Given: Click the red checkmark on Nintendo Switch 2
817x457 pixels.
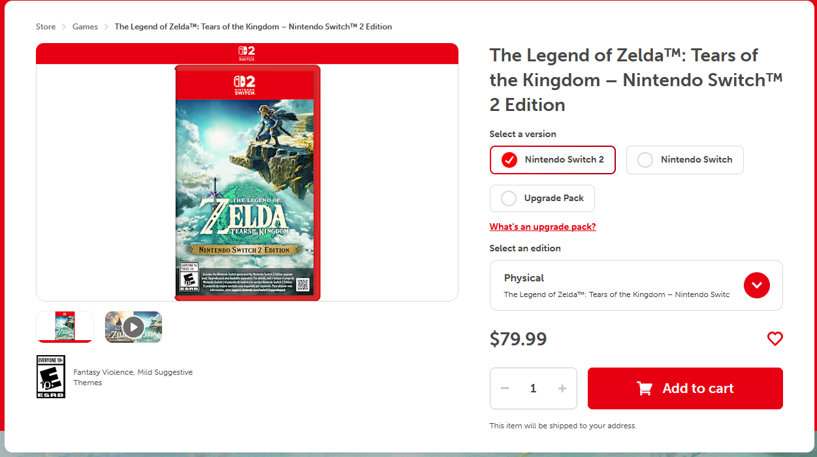Looking at the screenshot, I should [x=509, y=160].
